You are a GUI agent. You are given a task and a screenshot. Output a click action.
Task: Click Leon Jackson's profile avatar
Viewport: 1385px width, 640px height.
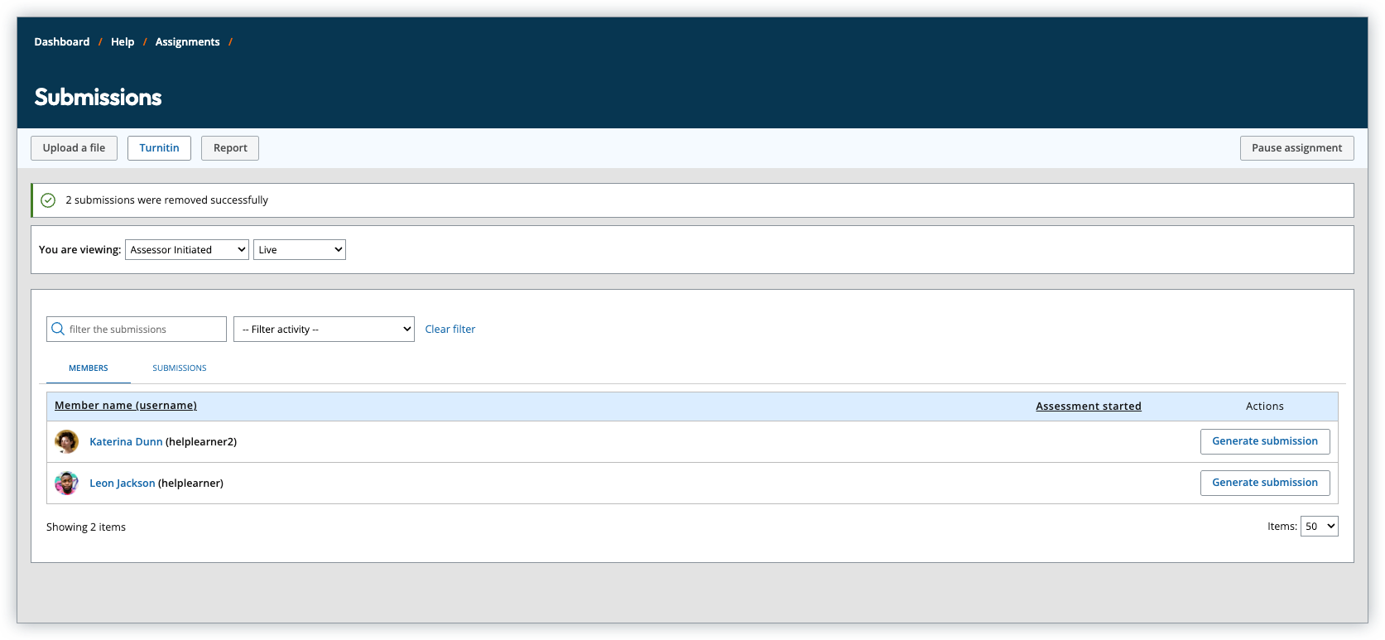click(x=66, y=483)
